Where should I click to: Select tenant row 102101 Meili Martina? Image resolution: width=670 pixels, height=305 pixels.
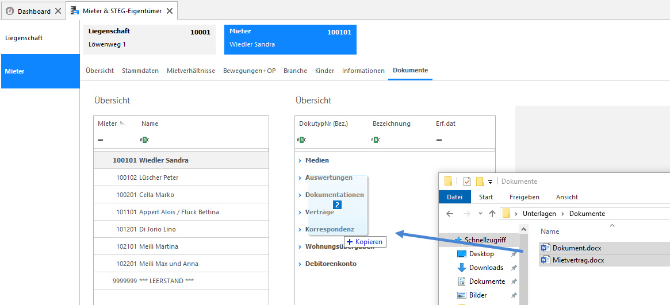coord(181,246)
